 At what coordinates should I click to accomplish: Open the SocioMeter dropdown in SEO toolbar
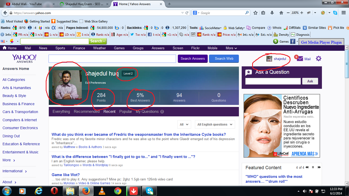click(210, 28)
